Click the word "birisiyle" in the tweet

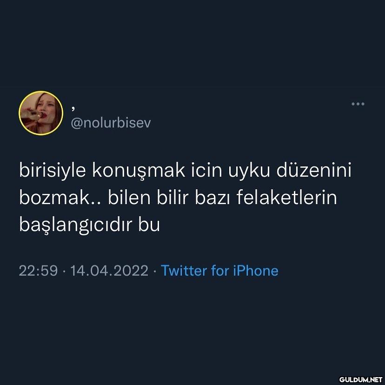tap(52, 171)
